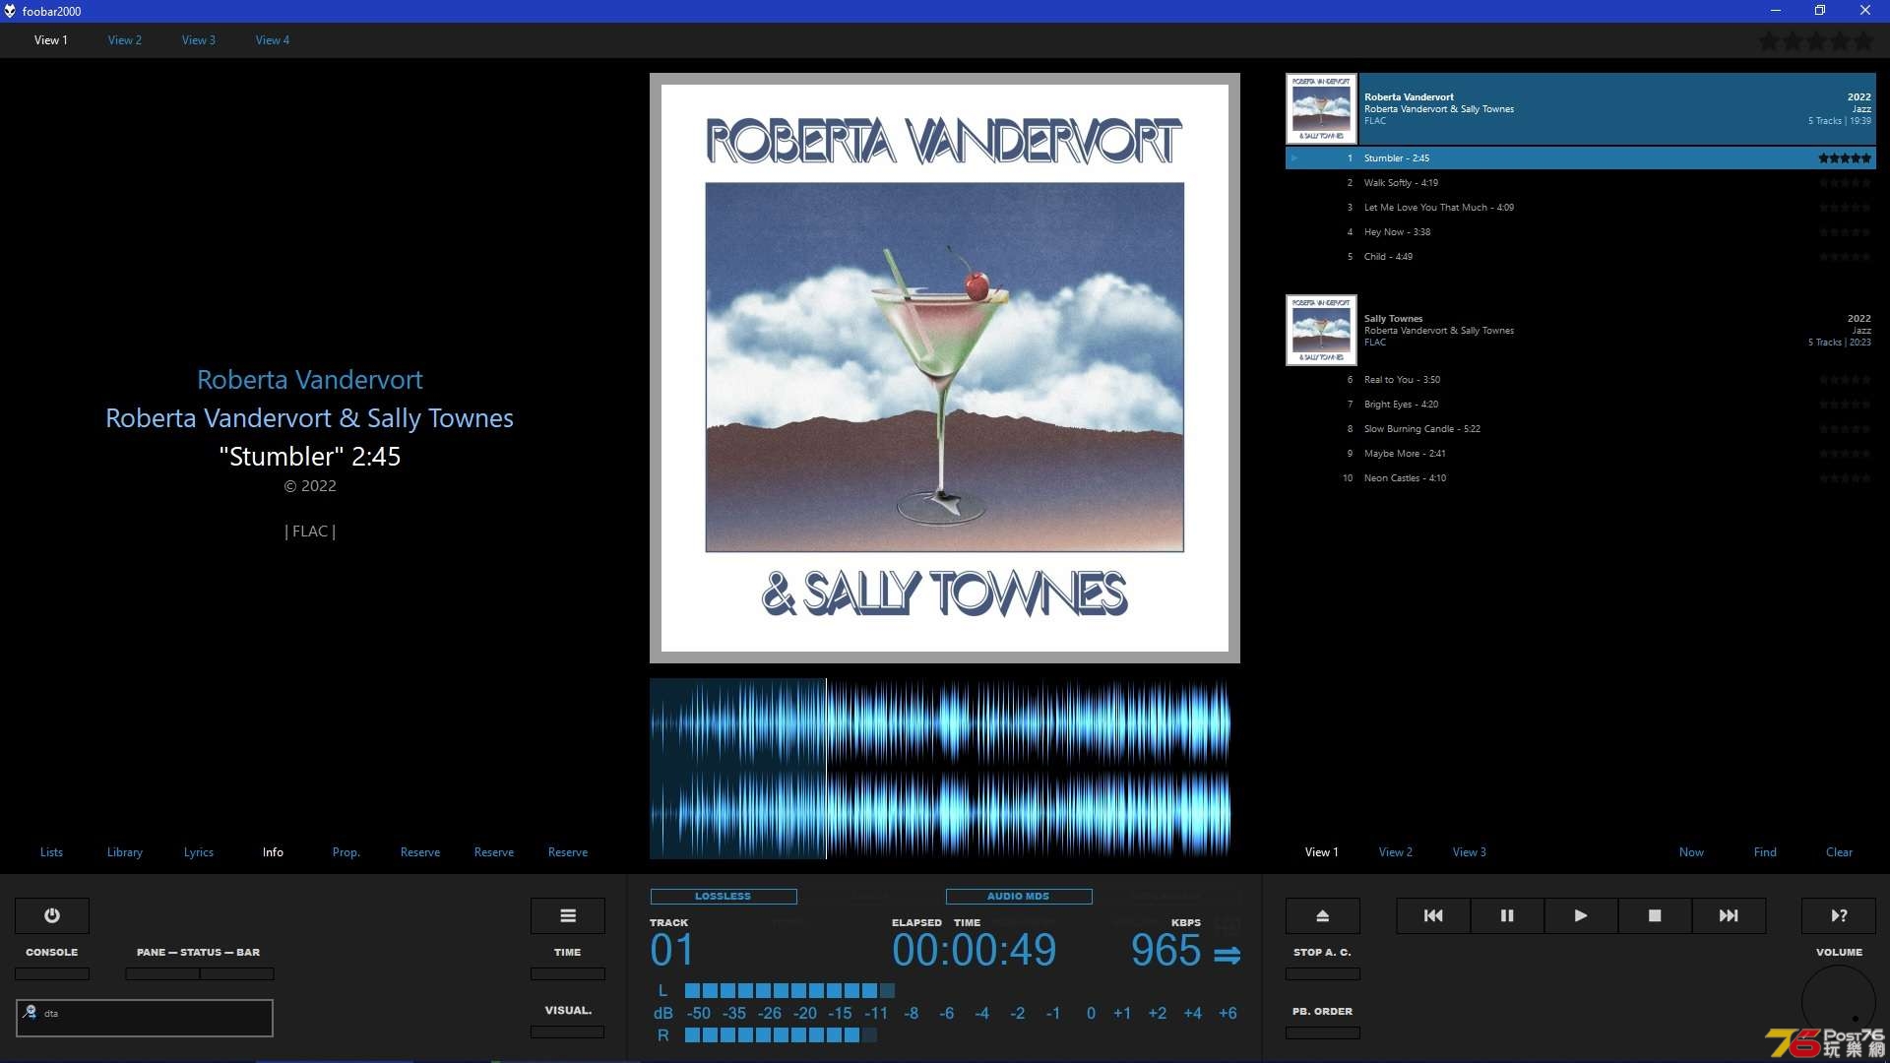Select playlist View 3 tab
The width and height of the screenshot is (1890, 1063).
pyautogui.click(x=1470, y=852)
